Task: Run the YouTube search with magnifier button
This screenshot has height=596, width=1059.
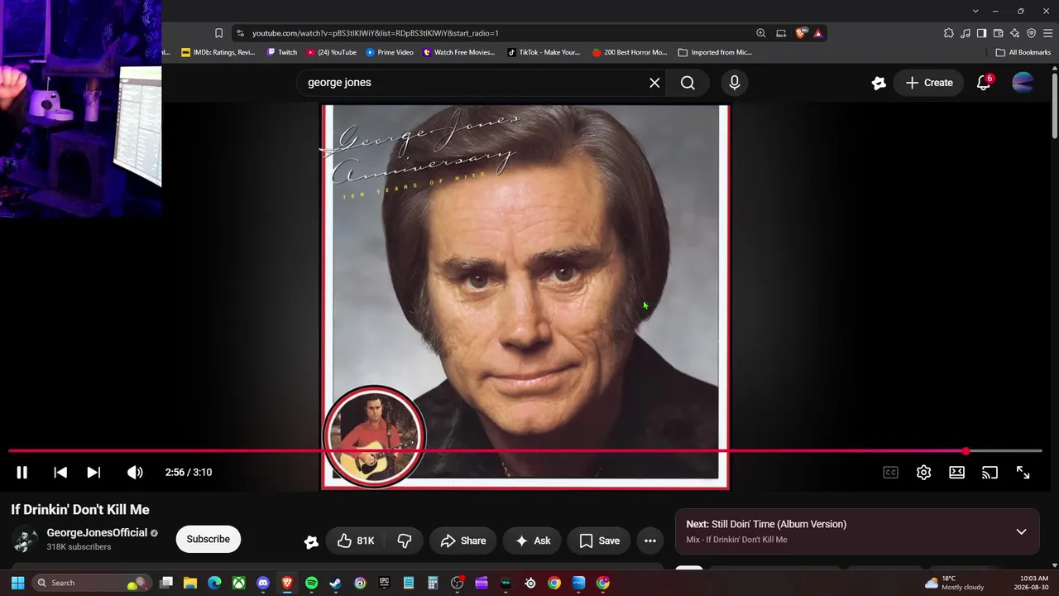Action: 688,83
